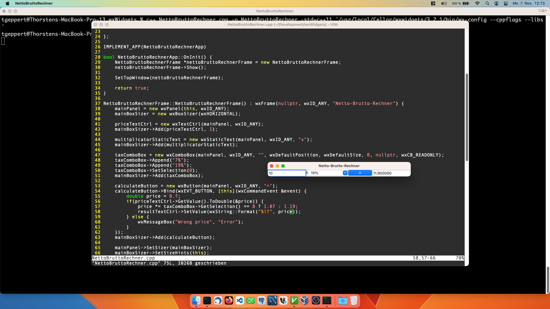The image size is (550, 309).
Task: Open the 19% tax rate dropdown
Action: coord(345,173)
